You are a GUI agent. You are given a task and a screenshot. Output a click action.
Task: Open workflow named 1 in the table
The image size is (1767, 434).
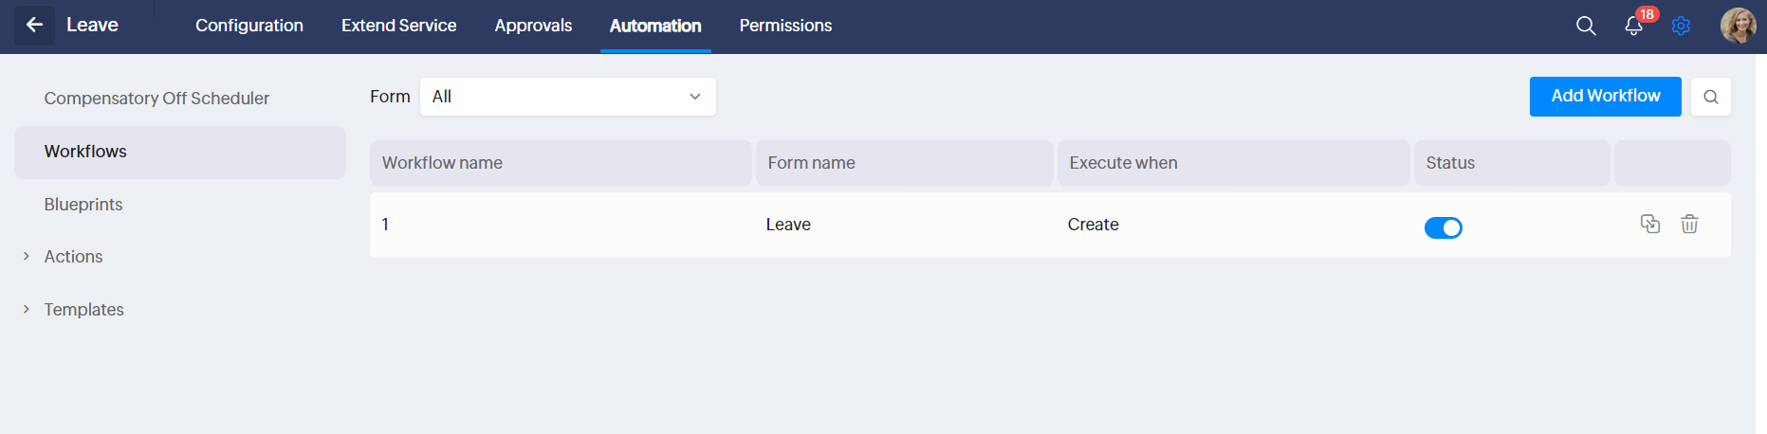(385, 225)
